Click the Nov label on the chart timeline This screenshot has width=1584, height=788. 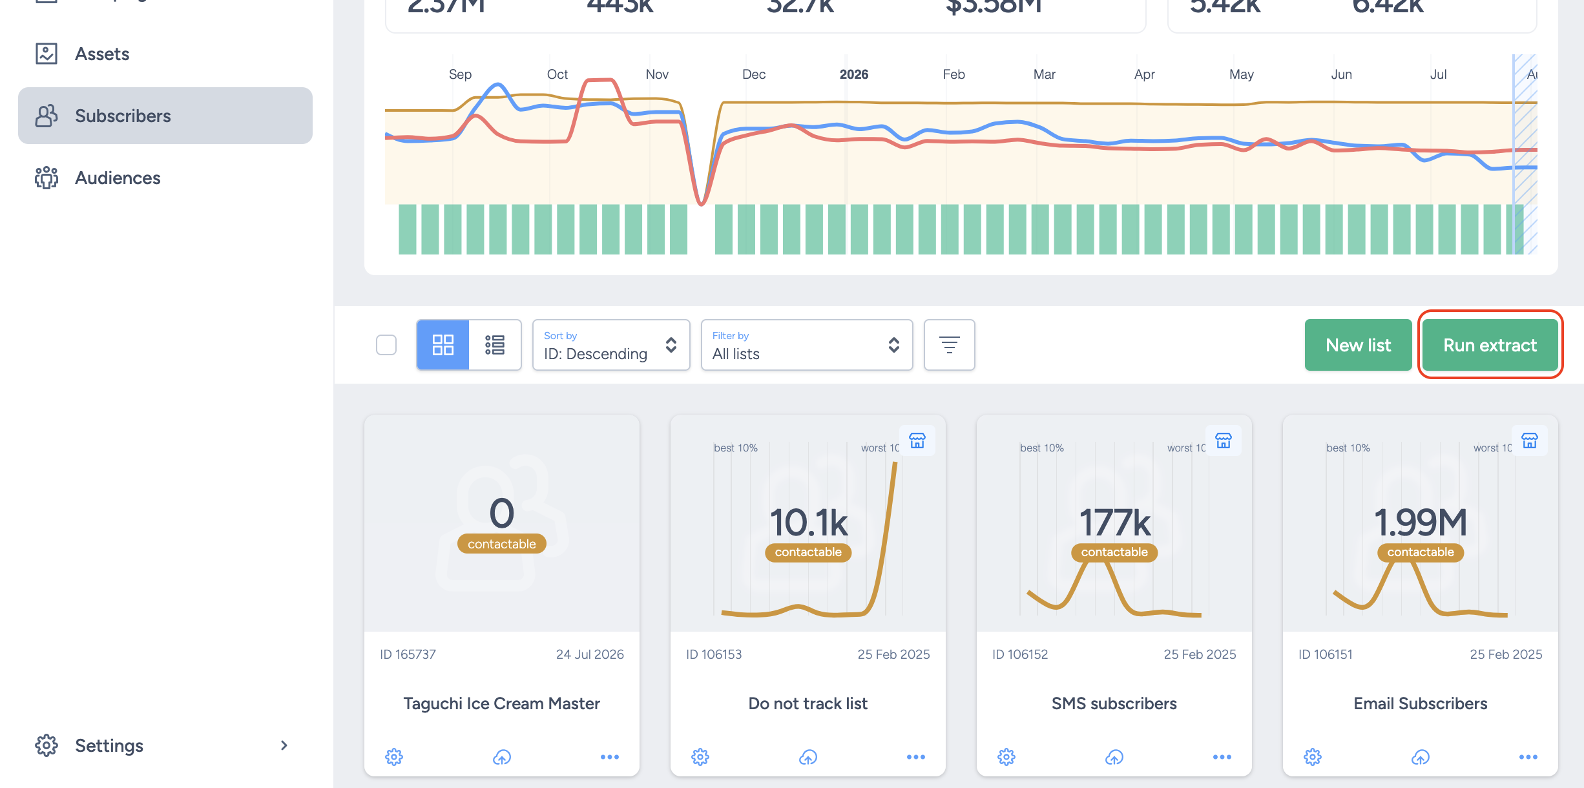[x=657, y=74]
